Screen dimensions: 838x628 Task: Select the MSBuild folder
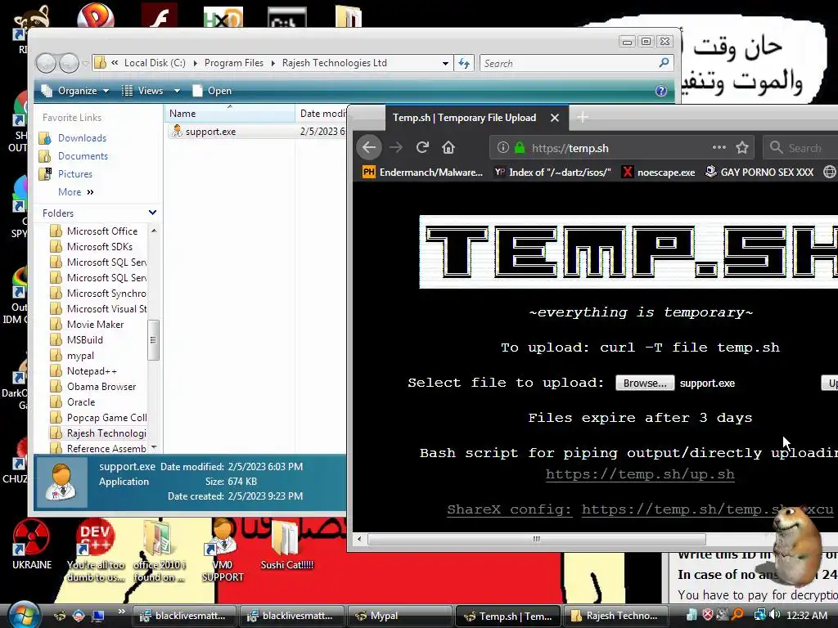[x=84, y=340]
